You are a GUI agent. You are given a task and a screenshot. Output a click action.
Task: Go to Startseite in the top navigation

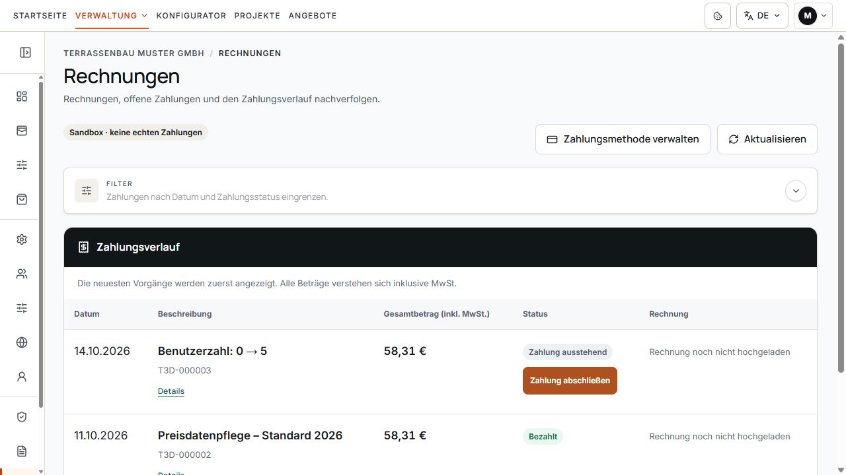(40, 16)
